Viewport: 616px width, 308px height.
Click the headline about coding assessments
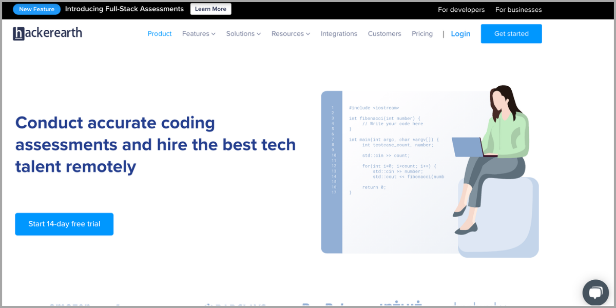[156, 145]
